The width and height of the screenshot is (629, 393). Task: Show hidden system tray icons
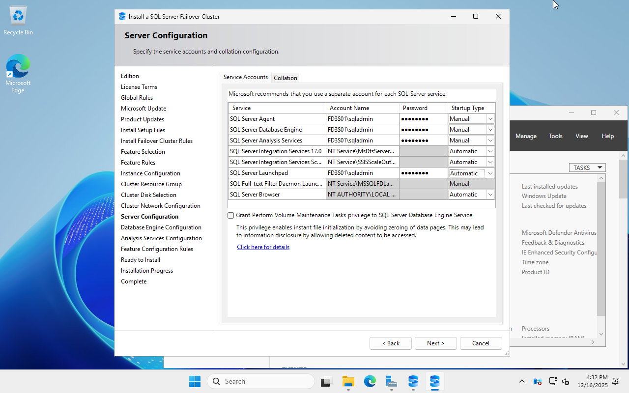pyautogui.click(x=522, y=381)
